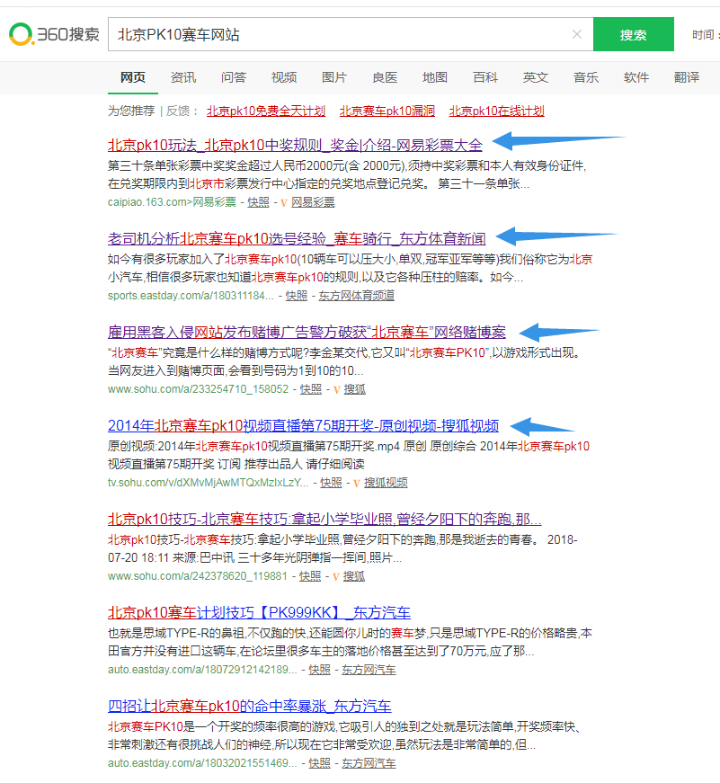Image resolution: width=720 pixels, height=783 pixels.
Task: Switch to the 英文 tab
Action: click(x=536, y=77)
